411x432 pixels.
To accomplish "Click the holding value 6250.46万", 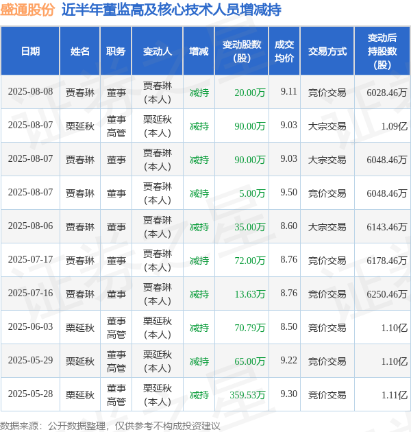I will pyautogui.click(x=387, y=294).
